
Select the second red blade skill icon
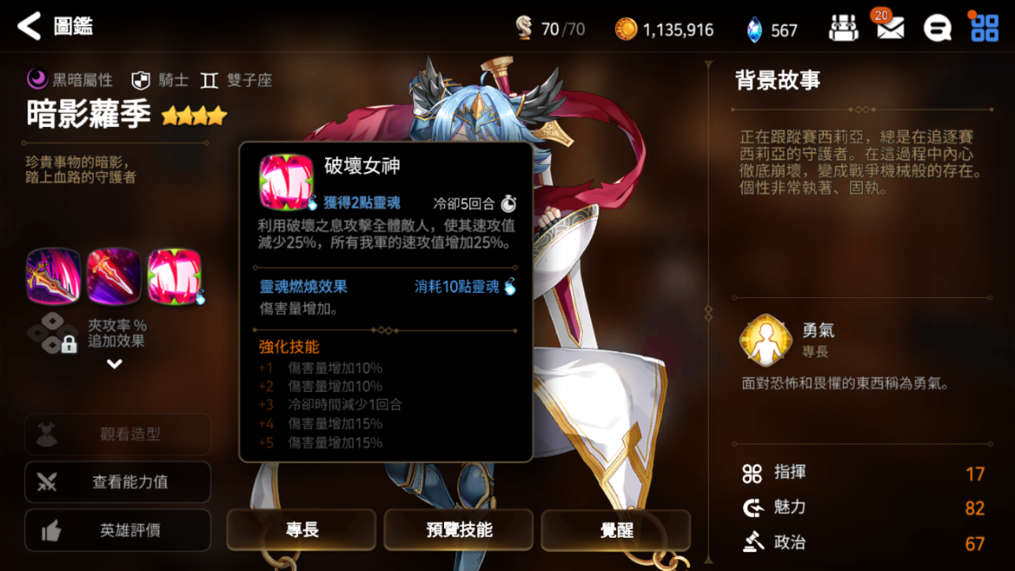[114, 277]
